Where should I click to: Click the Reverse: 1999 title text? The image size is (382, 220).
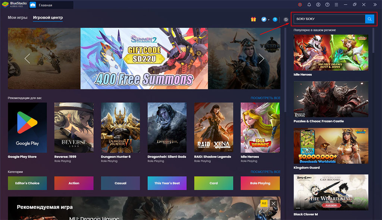click(x=65, y=157)
